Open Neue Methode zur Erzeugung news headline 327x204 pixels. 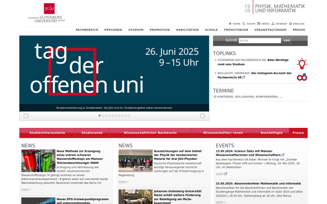click(80, 157)
